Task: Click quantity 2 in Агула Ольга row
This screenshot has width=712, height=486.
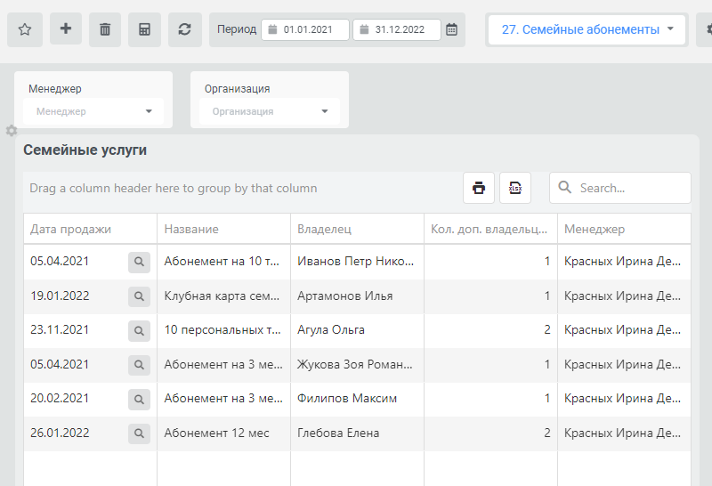Action: (491, 330)
